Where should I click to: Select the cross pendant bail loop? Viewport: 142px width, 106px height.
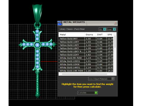(37, 14)
